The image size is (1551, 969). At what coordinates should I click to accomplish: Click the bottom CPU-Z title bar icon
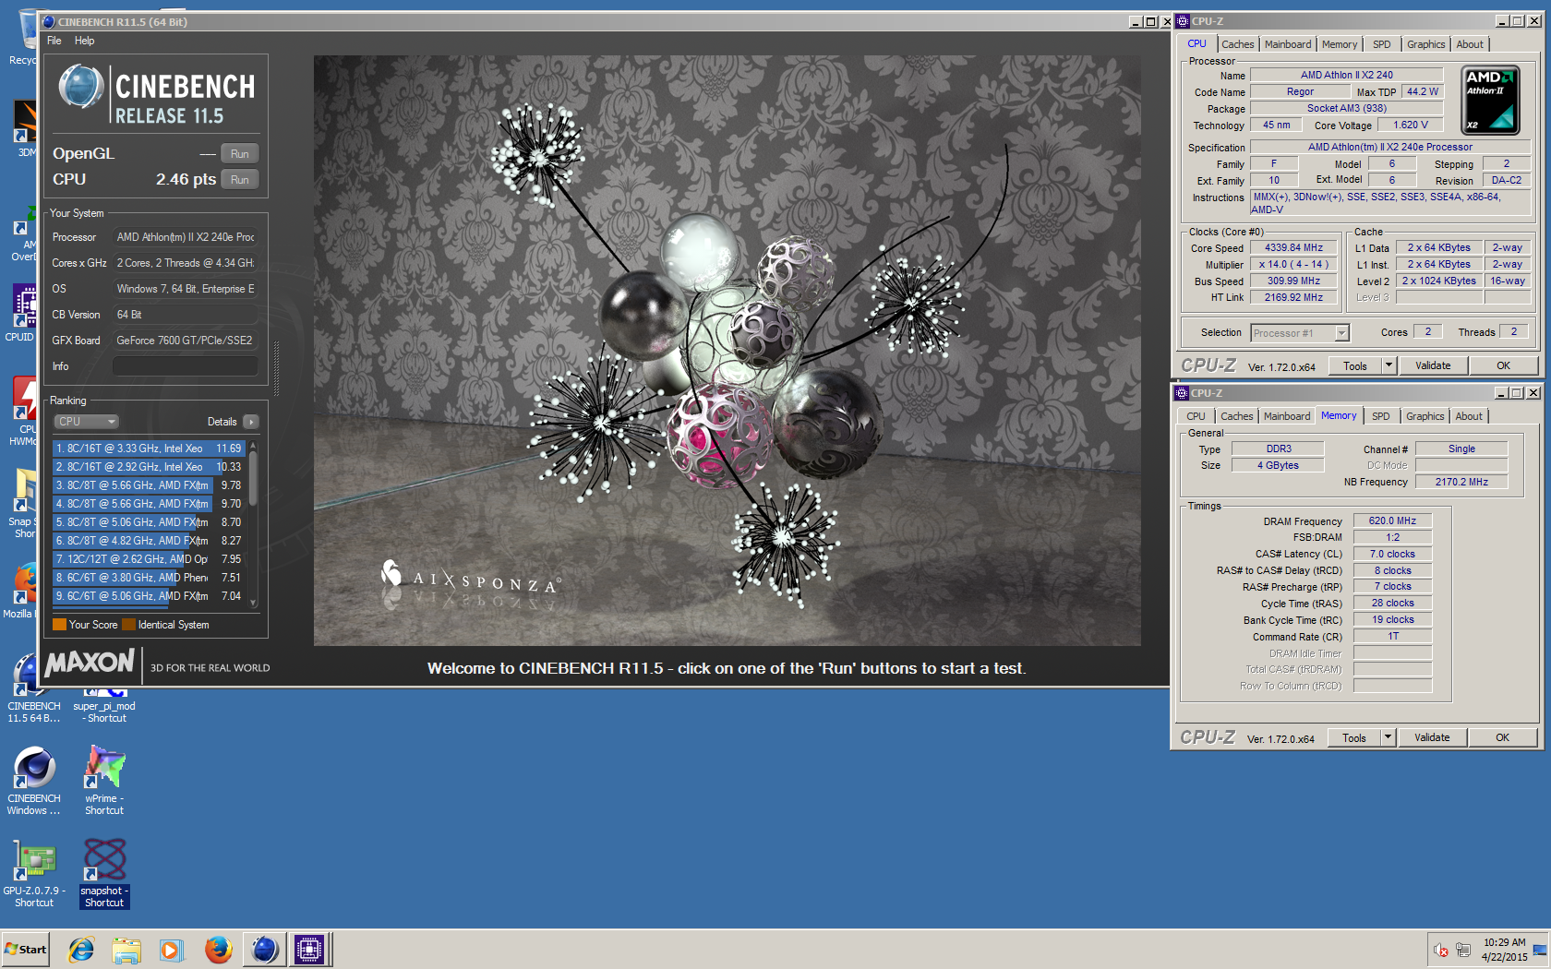click(1181, 393)
